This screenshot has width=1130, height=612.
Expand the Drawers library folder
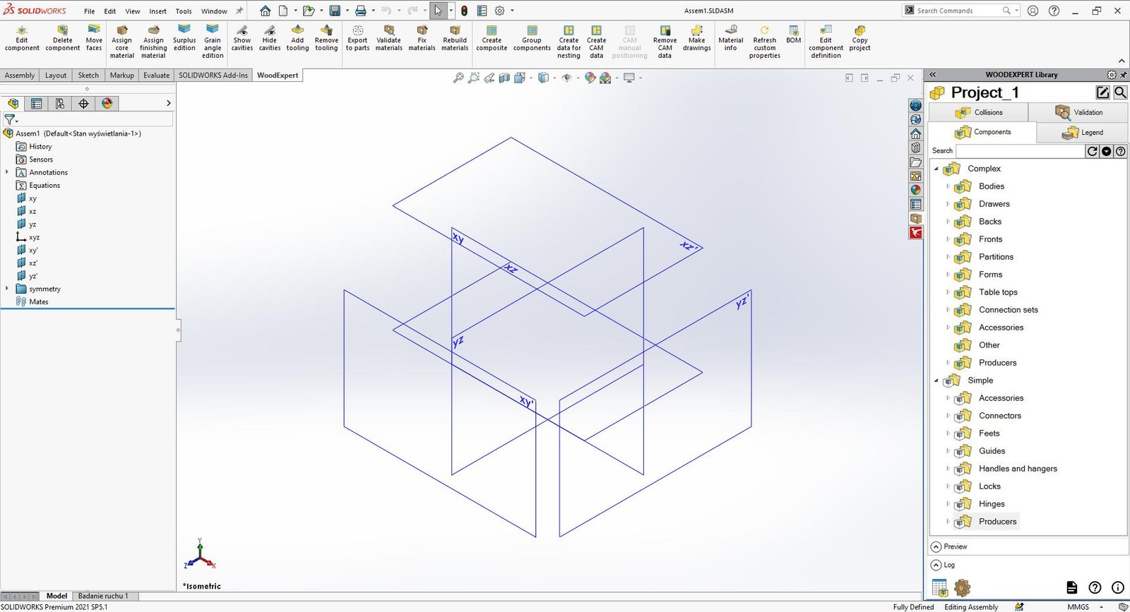point(948,204)
